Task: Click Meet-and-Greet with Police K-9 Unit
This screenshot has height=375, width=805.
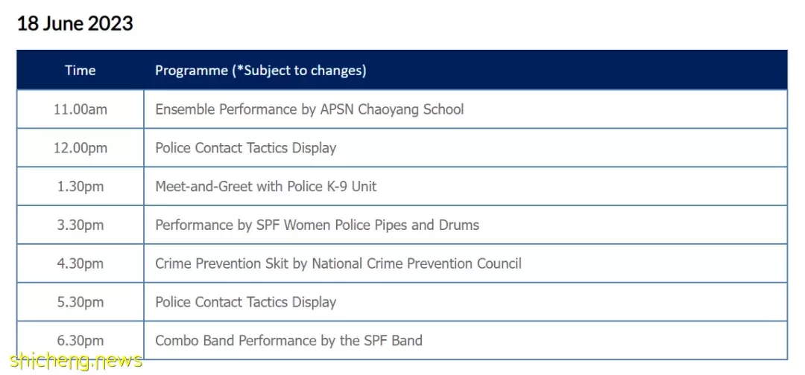Action: tap(266, 187)
